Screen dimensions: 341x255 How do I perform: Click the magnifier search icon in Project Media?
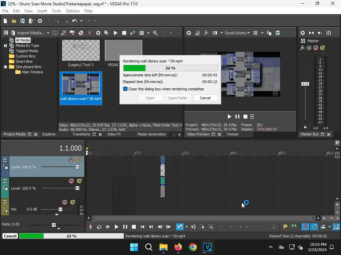coord(155,33)
